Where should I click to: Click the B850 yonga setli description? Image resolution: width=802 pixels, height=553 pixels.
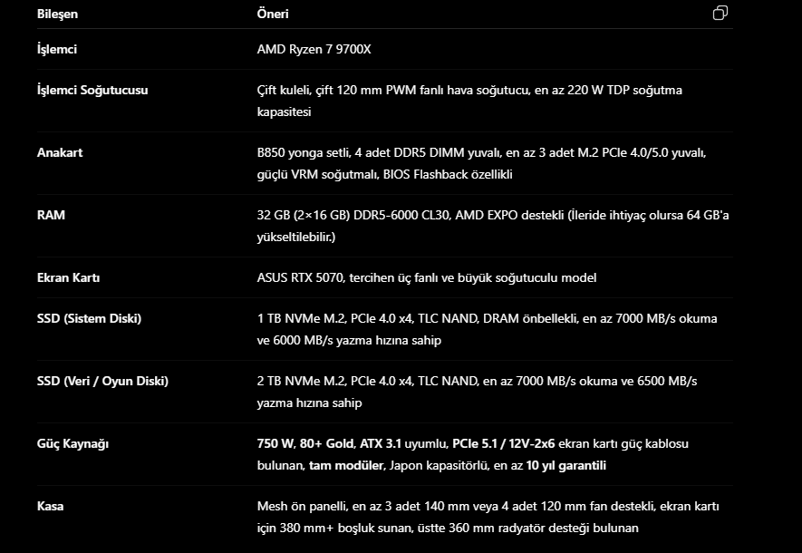[482, 163]
